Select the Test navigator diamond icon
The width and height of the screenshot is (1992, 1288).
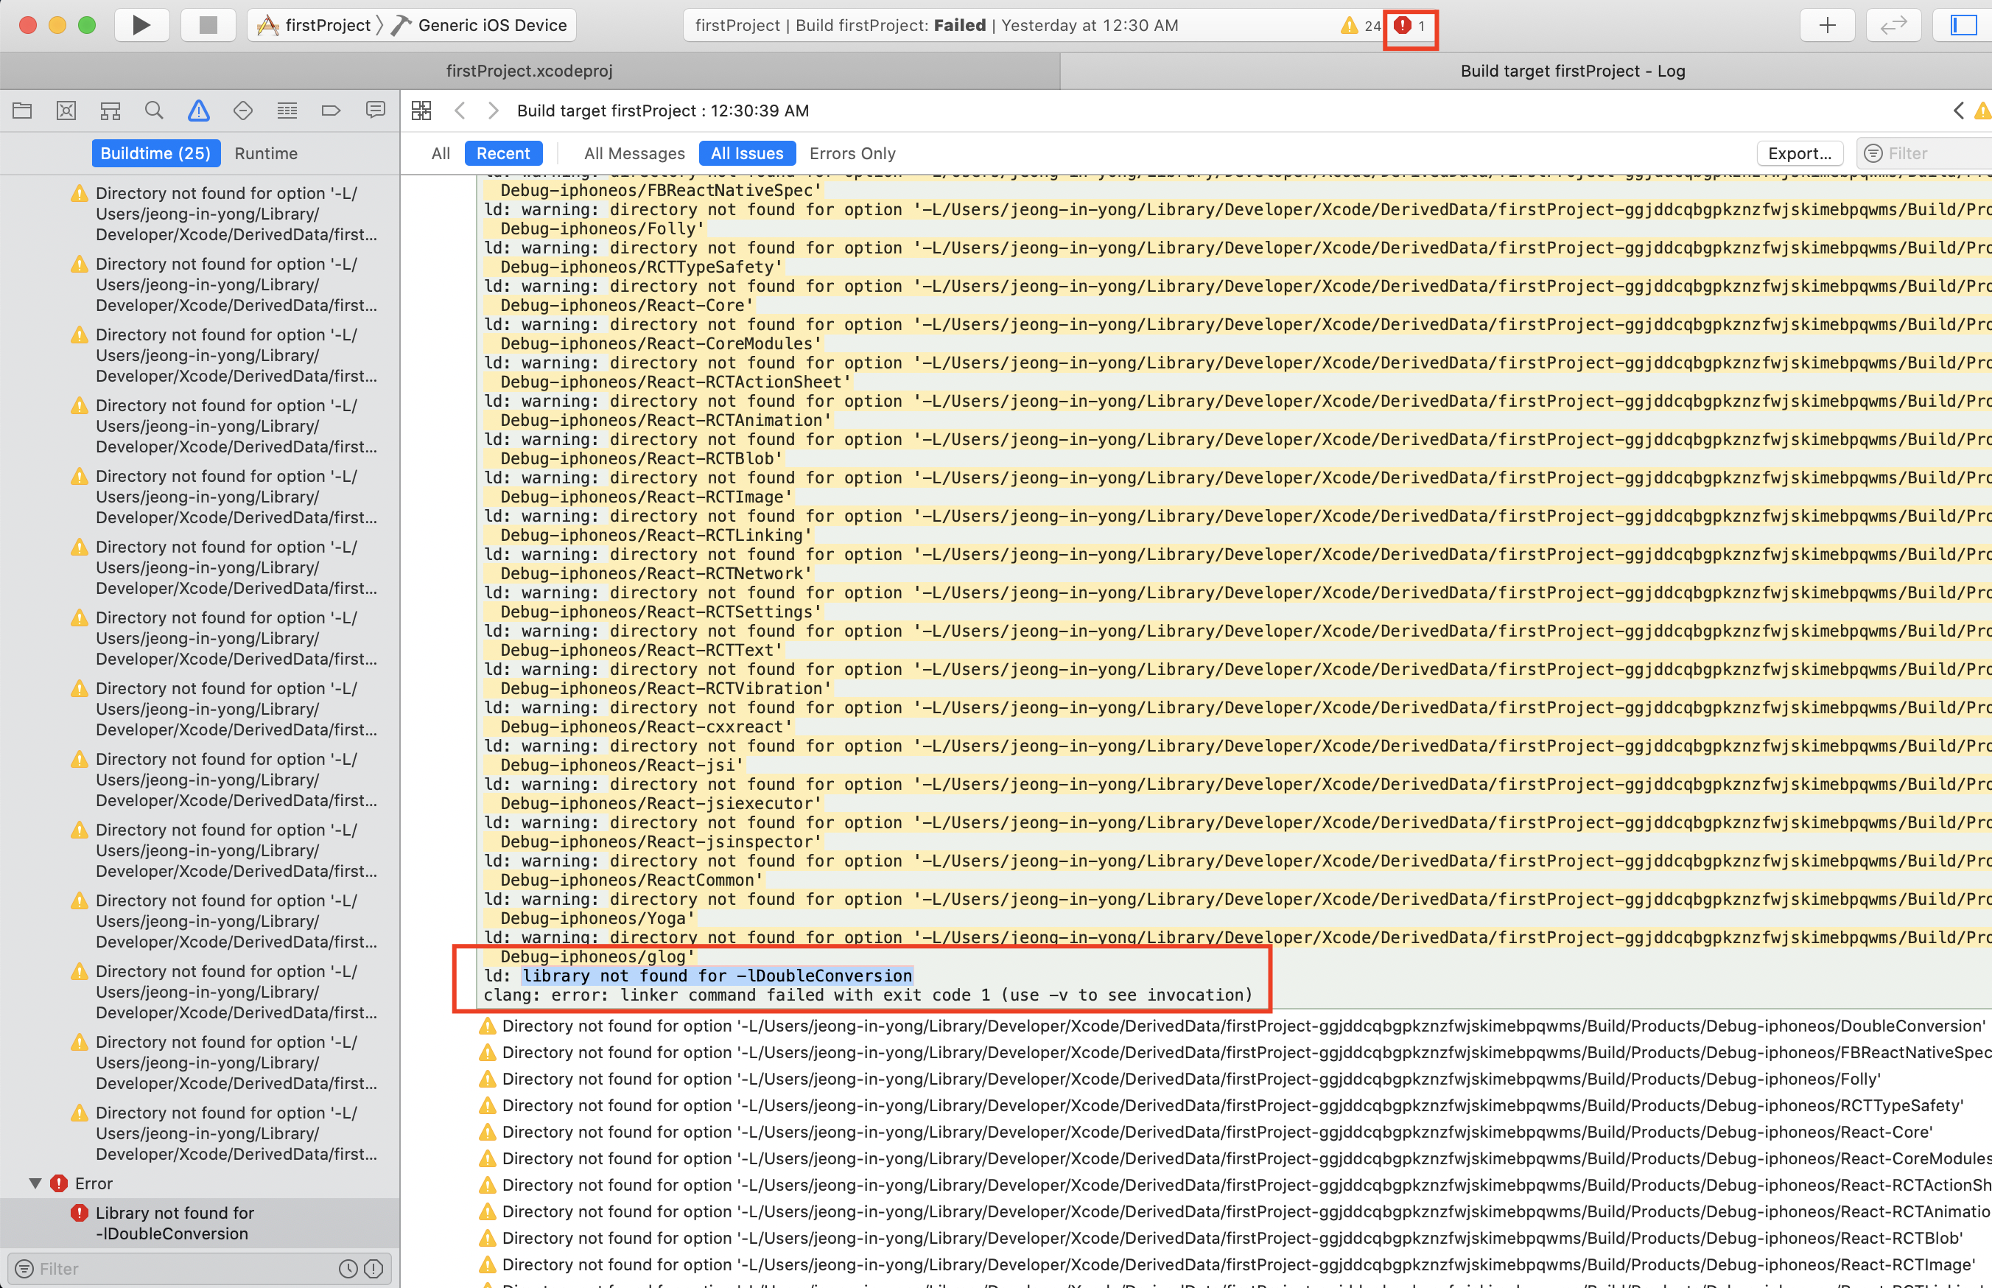pyautogui.click(x=242, y=111)
